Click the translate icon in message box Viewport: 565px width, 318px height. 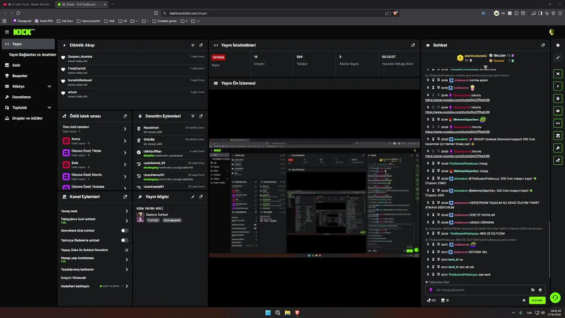click(532, 290)
